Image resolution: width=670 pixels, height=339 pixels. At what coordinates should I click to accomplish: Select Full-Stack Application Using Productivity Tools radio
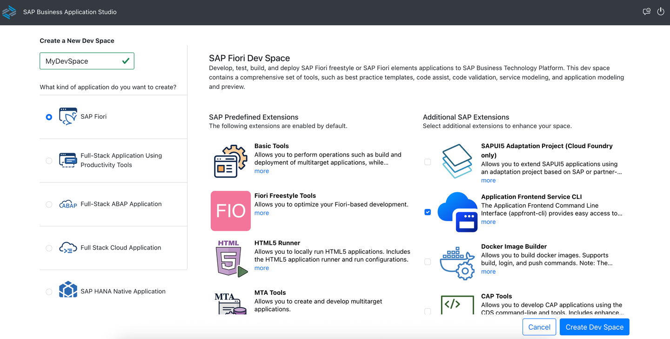tap(49, 161)
